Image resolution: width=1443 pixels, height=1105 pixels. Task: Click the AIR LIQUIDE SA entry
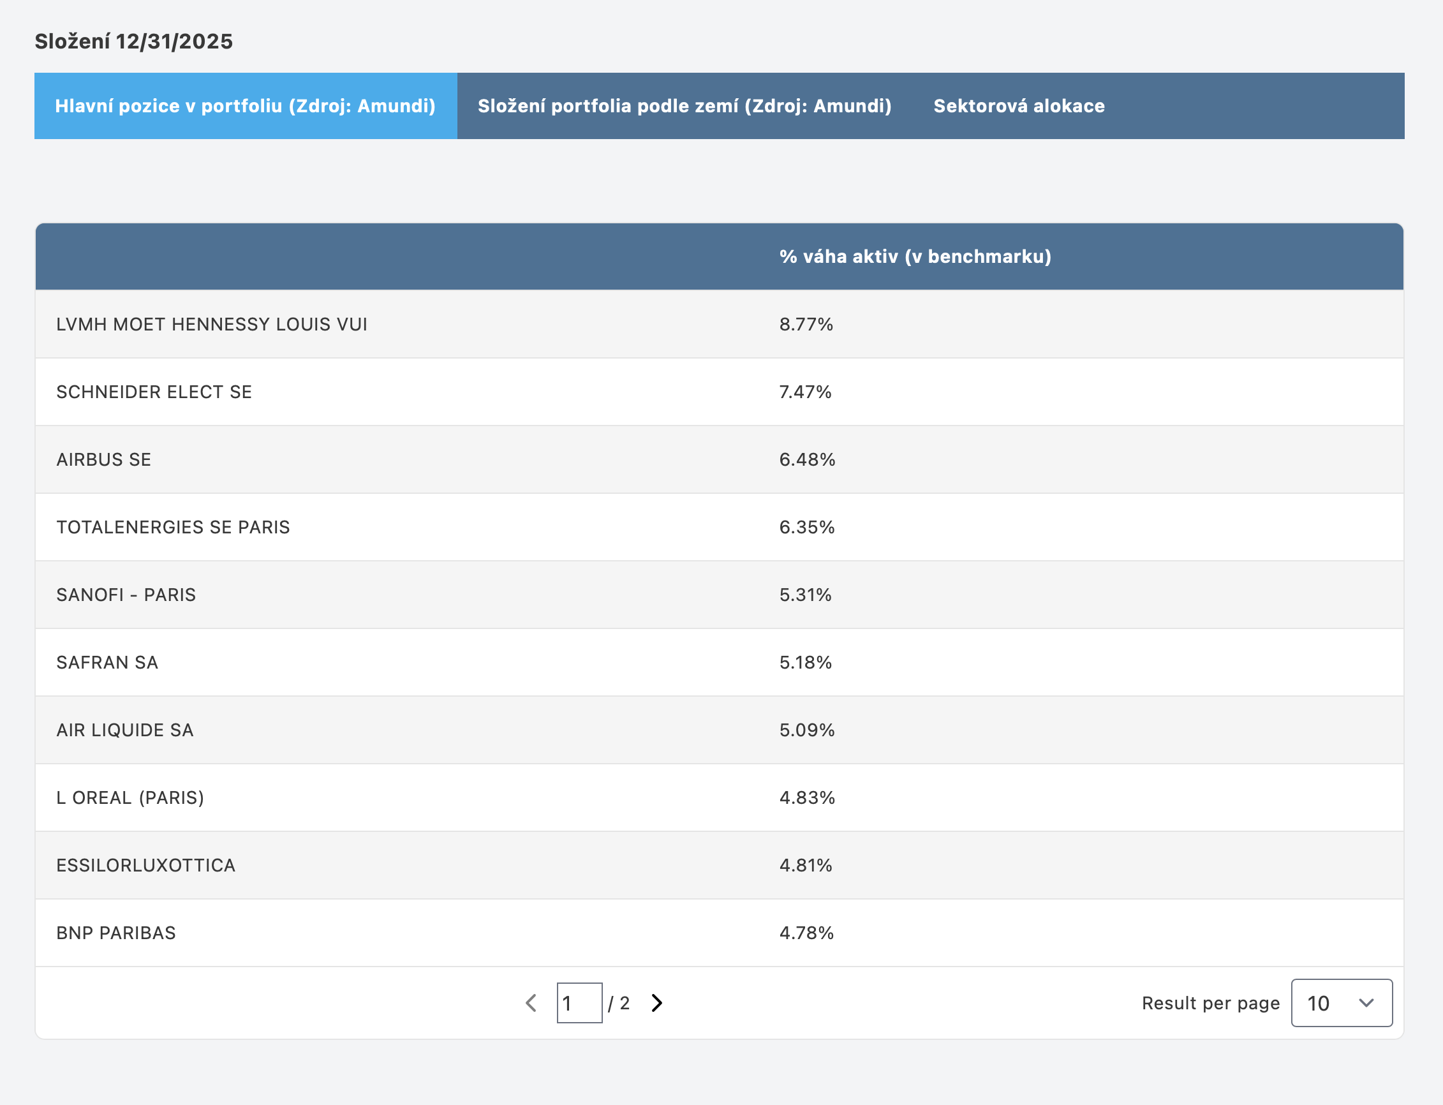(124, 730)
